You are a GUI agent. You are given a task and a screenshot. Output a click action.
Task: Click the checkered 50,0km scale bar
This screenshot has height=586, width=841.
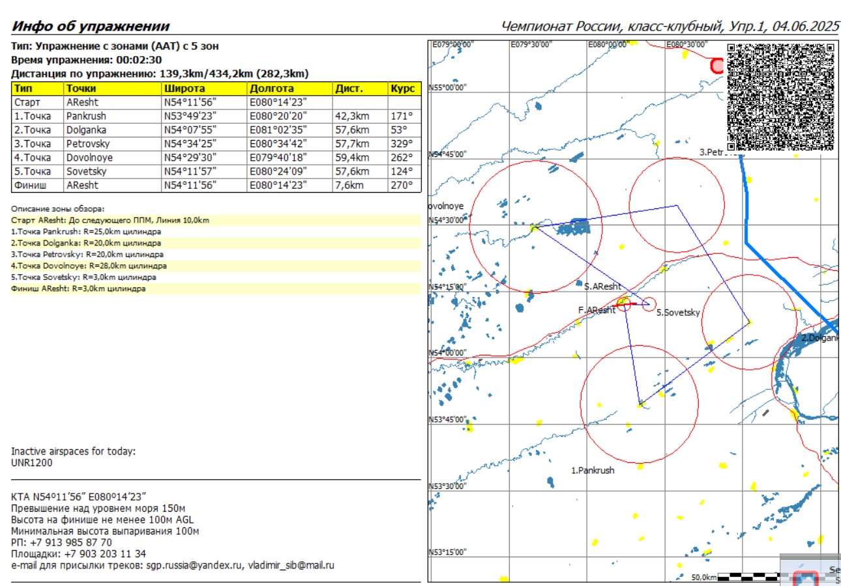point(752,576)
